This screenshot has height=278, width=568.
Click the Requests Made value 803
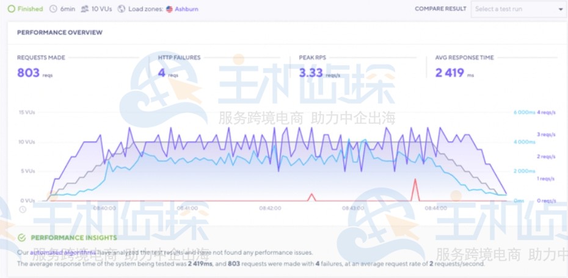(28, 73)
